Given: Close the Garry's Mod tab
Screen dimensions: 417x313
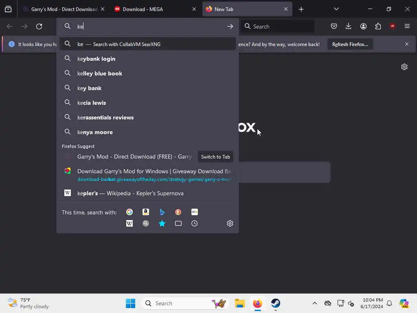Looking at the screenshot, I should (103, 9).
